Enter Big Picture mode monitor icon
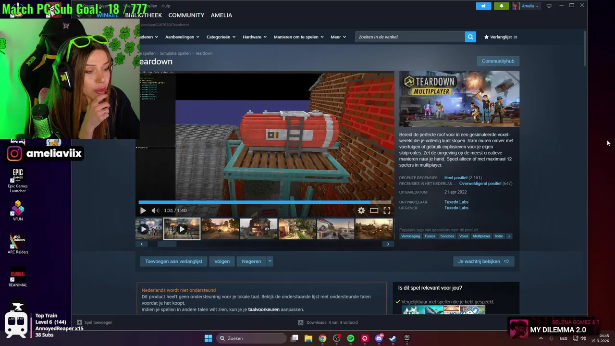Image resolution: width=615 pixels, height=346 pixels. click(549, 6)
